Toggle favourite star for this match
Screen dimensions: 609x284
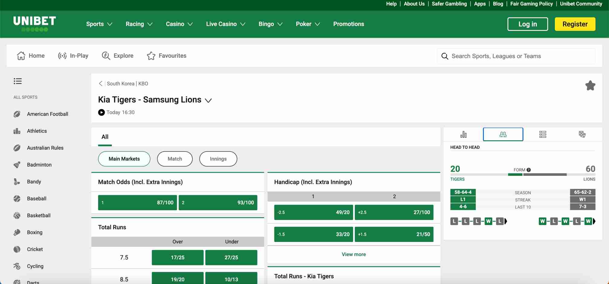point(590,86)
